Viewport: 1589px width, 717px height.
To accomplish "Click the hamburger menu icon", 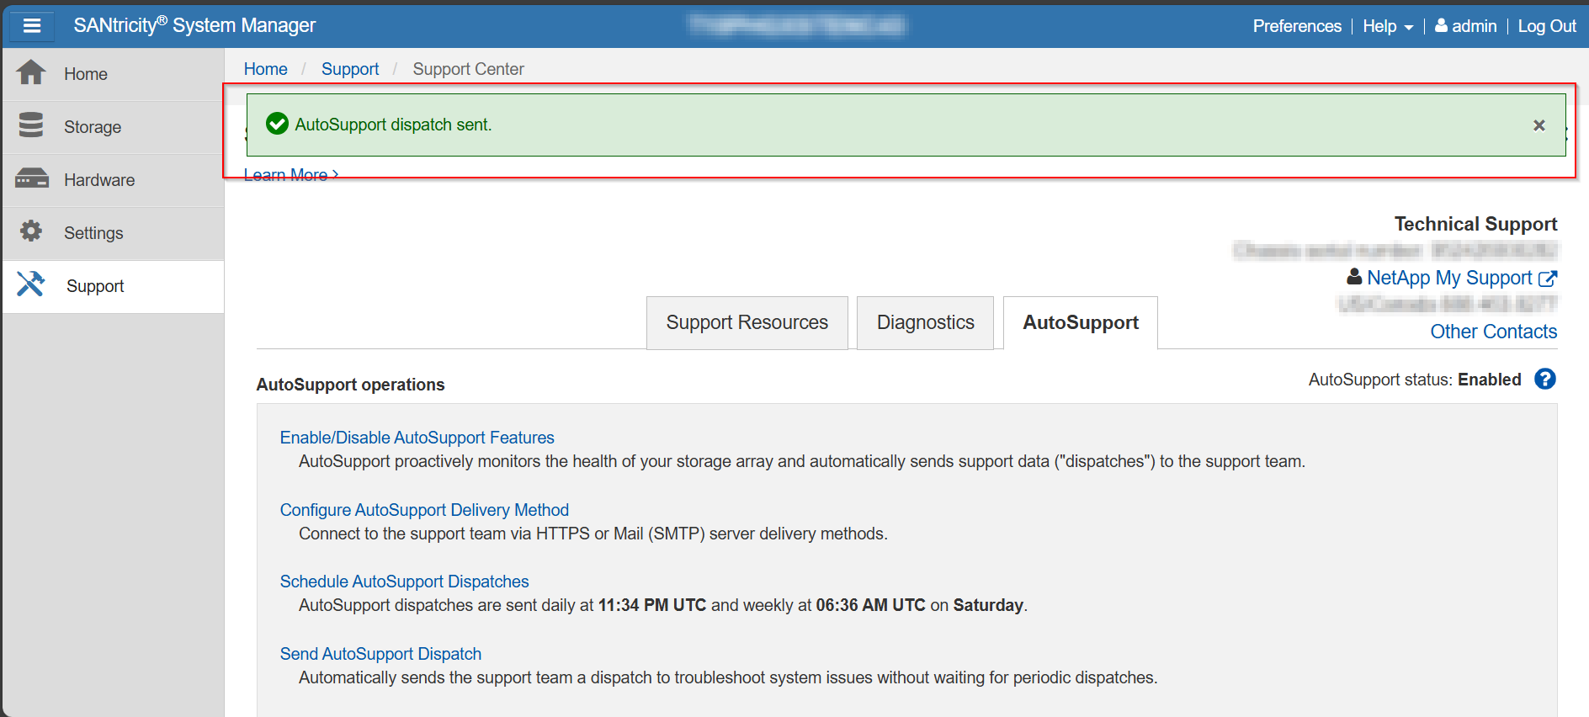I will [x=32, y=25].
